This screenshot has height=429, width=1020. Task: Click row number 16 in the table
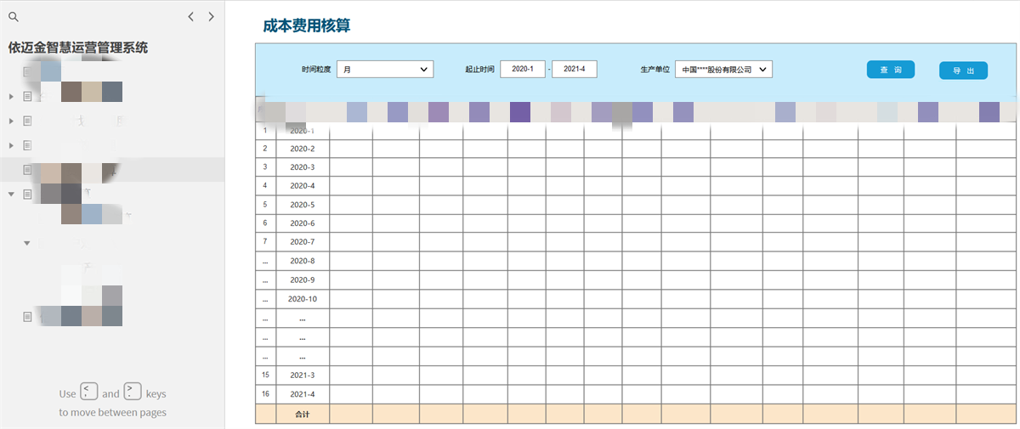click(265, 394)
